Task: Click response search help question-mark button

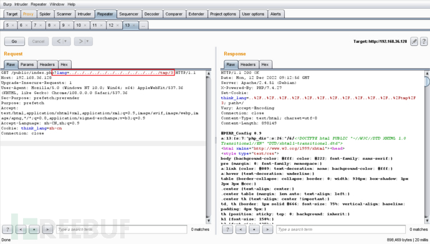Action: tap(227, 229)
